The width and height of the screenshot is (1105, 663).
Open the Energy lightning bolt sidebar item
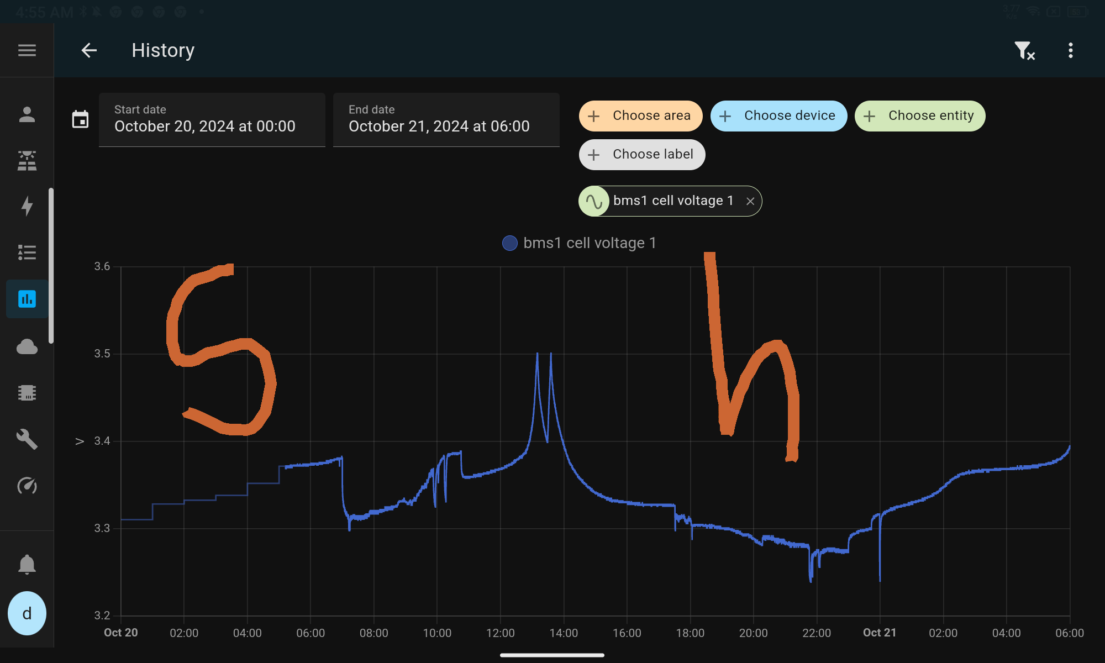pyautogui.click(x=27, y=206)
